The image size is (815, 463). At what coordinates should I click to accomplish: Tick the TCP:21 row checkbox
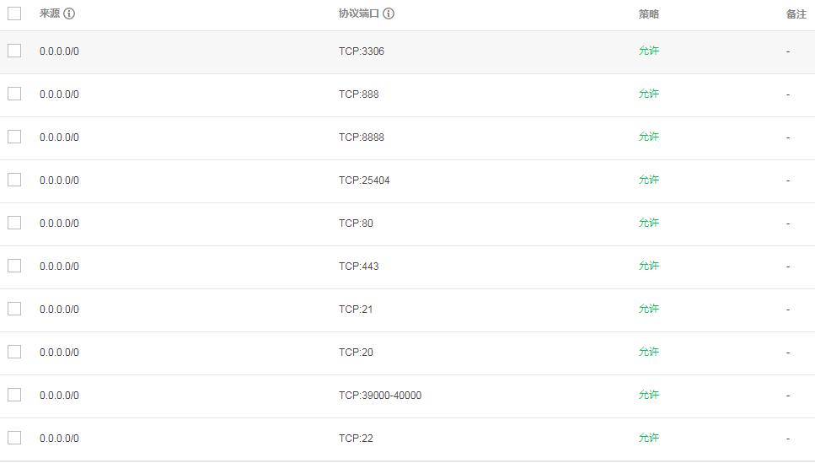(x=14, y=309)
